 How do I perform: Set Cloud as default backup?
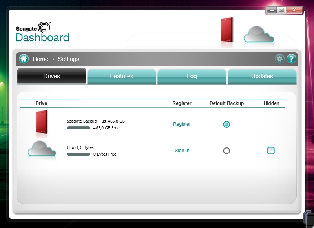pos(226,151)
